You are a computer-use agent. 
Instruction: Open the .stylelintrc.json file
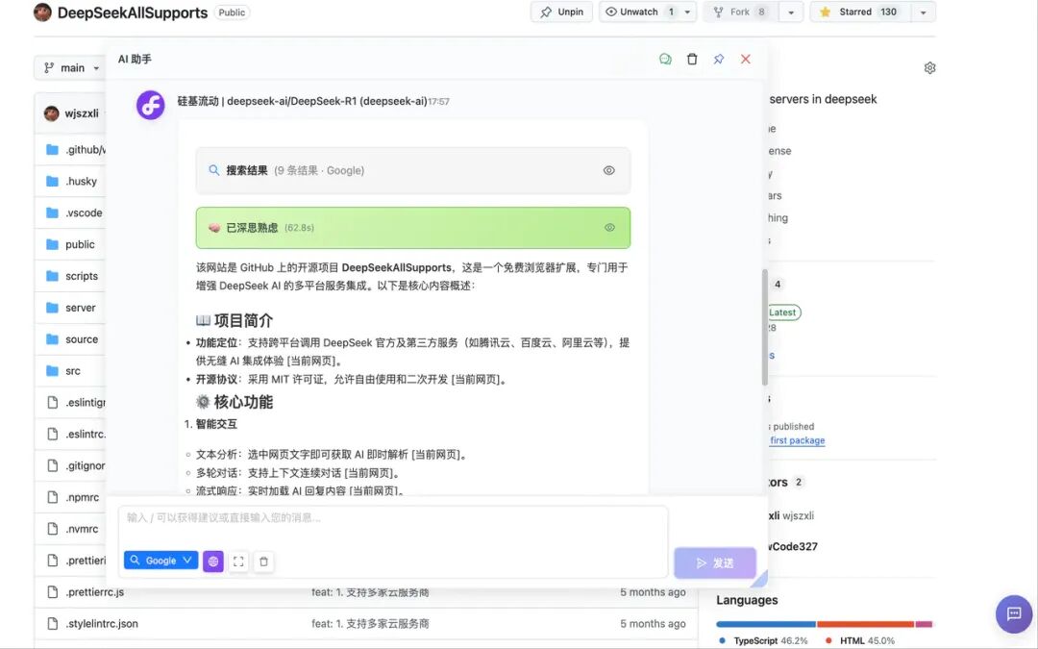(x=102, y=624)
